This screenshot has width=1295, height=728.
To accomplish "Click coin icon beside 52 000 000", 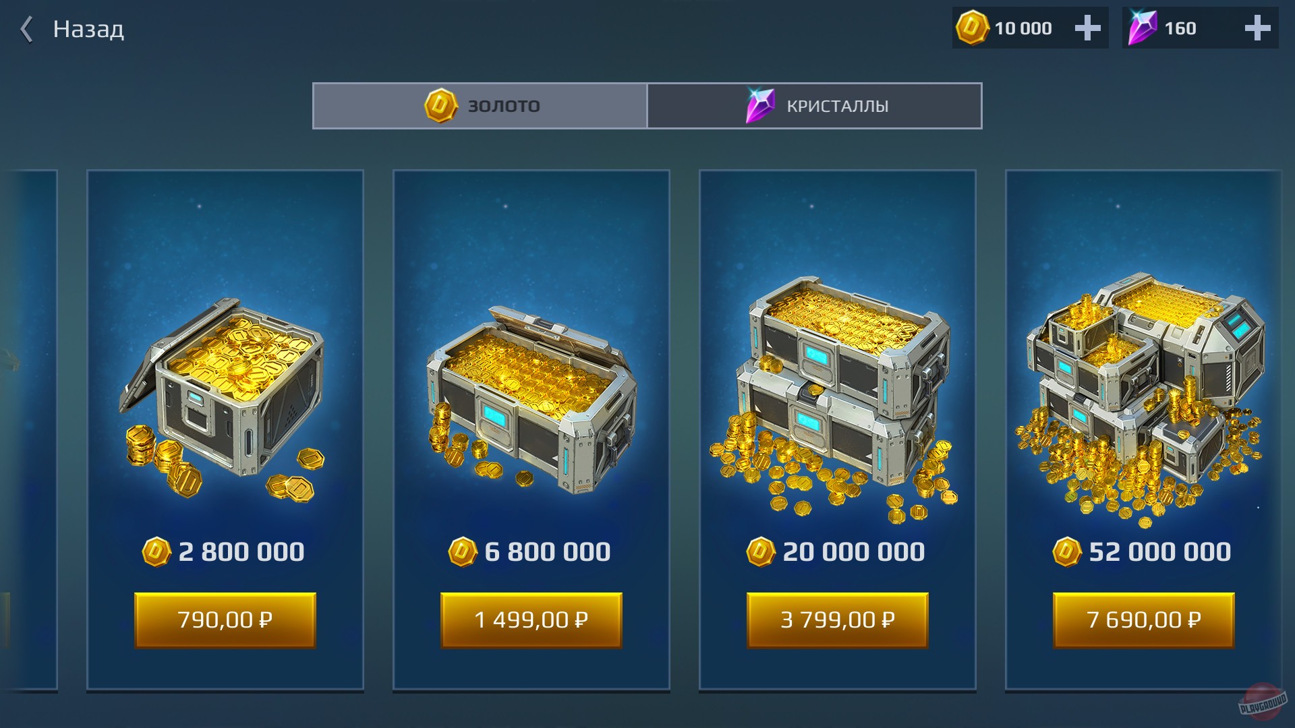I will click(1067, 552).
